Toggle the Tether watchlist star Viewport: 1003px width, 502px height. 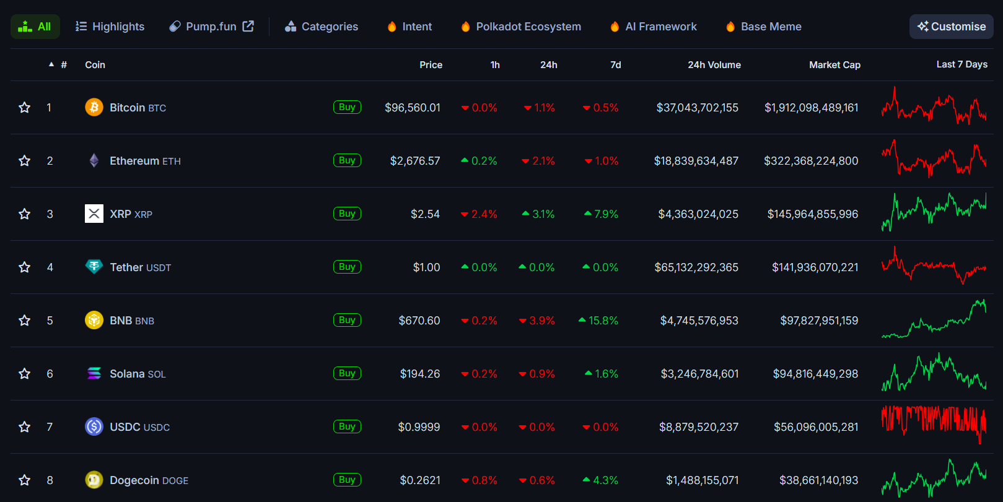click(25, 267)
